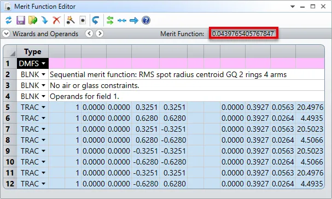Click the first pink empty cell in DMFS row
This screenshot has width=332, height=199.
(56, 63)
